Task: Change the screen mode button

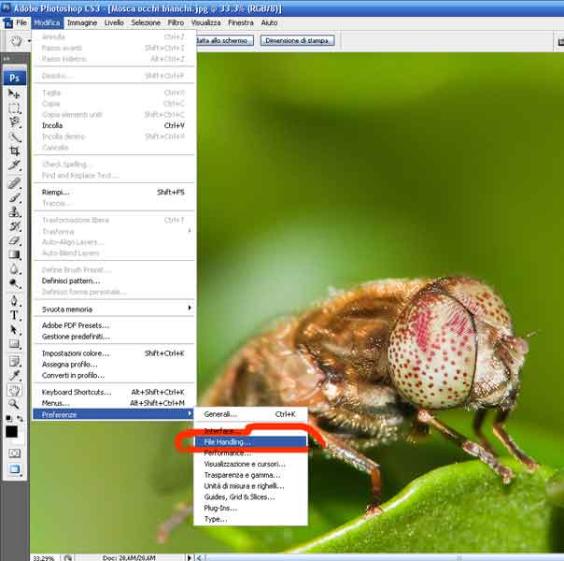Action: [14, 469]
